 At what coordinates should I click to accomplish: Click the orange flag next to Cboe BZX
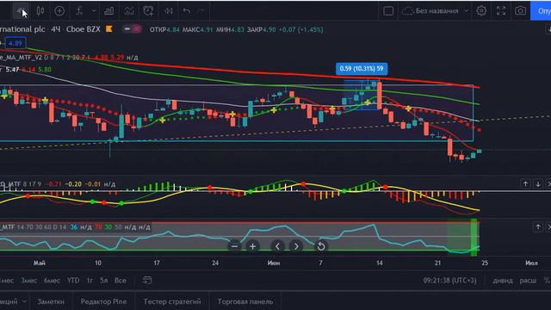[109, 28]
